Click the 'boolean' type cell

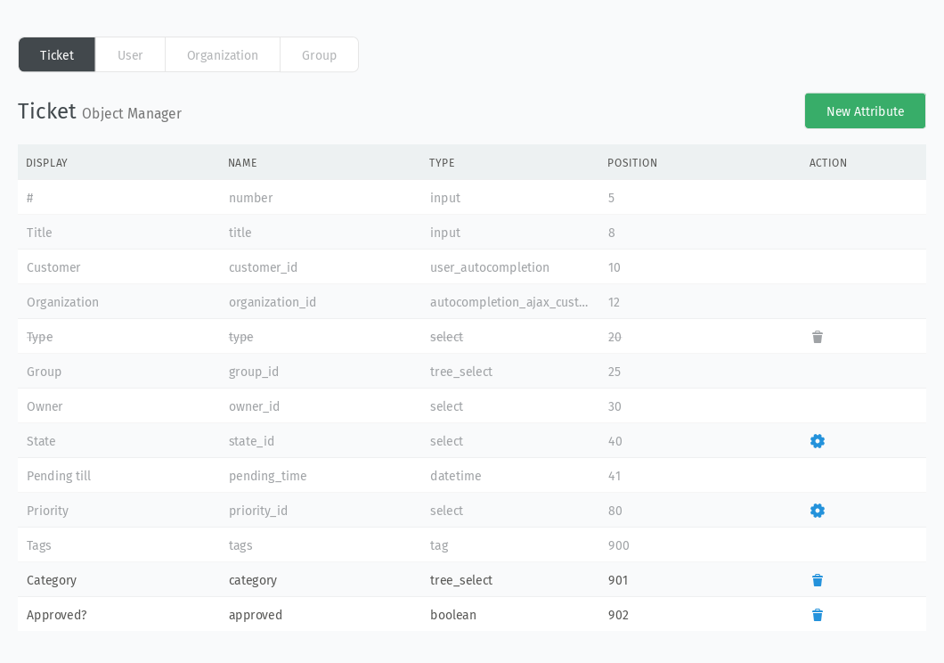pyautogui.click(x=452, y=615)
